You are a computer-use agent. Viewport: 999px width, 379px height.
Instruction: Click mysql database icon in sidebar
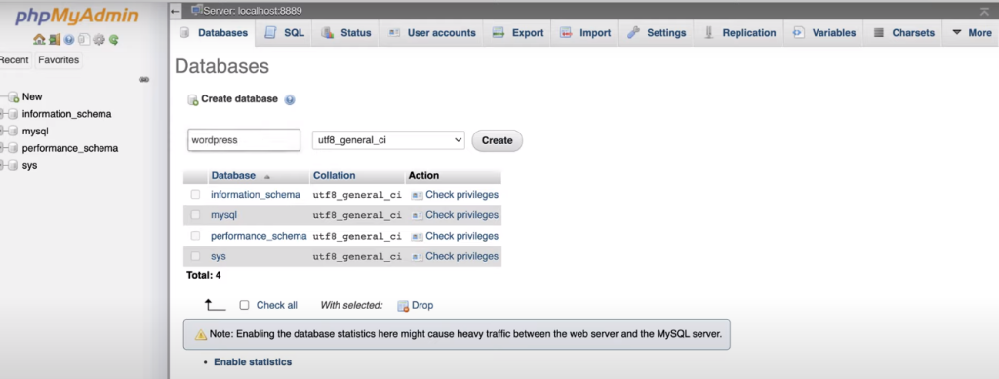(13, 132)
